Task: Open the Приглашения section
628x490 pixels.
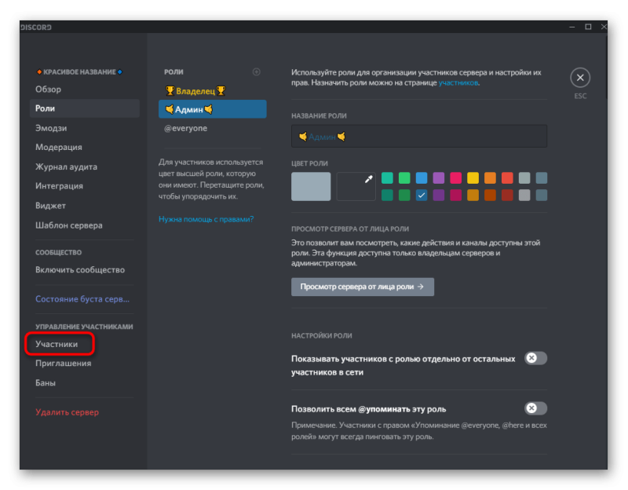Action: click(85, 364)
